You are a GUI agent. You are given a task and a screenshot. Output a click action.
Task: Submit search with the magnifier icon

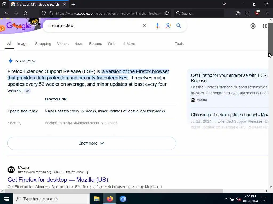click(x=179, y=26)
